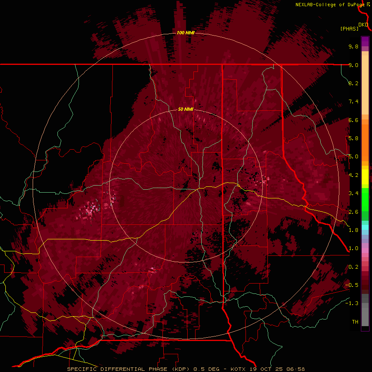Click the -0.5 legend value
Screen dimensions: 372x372
pos(352,285)
